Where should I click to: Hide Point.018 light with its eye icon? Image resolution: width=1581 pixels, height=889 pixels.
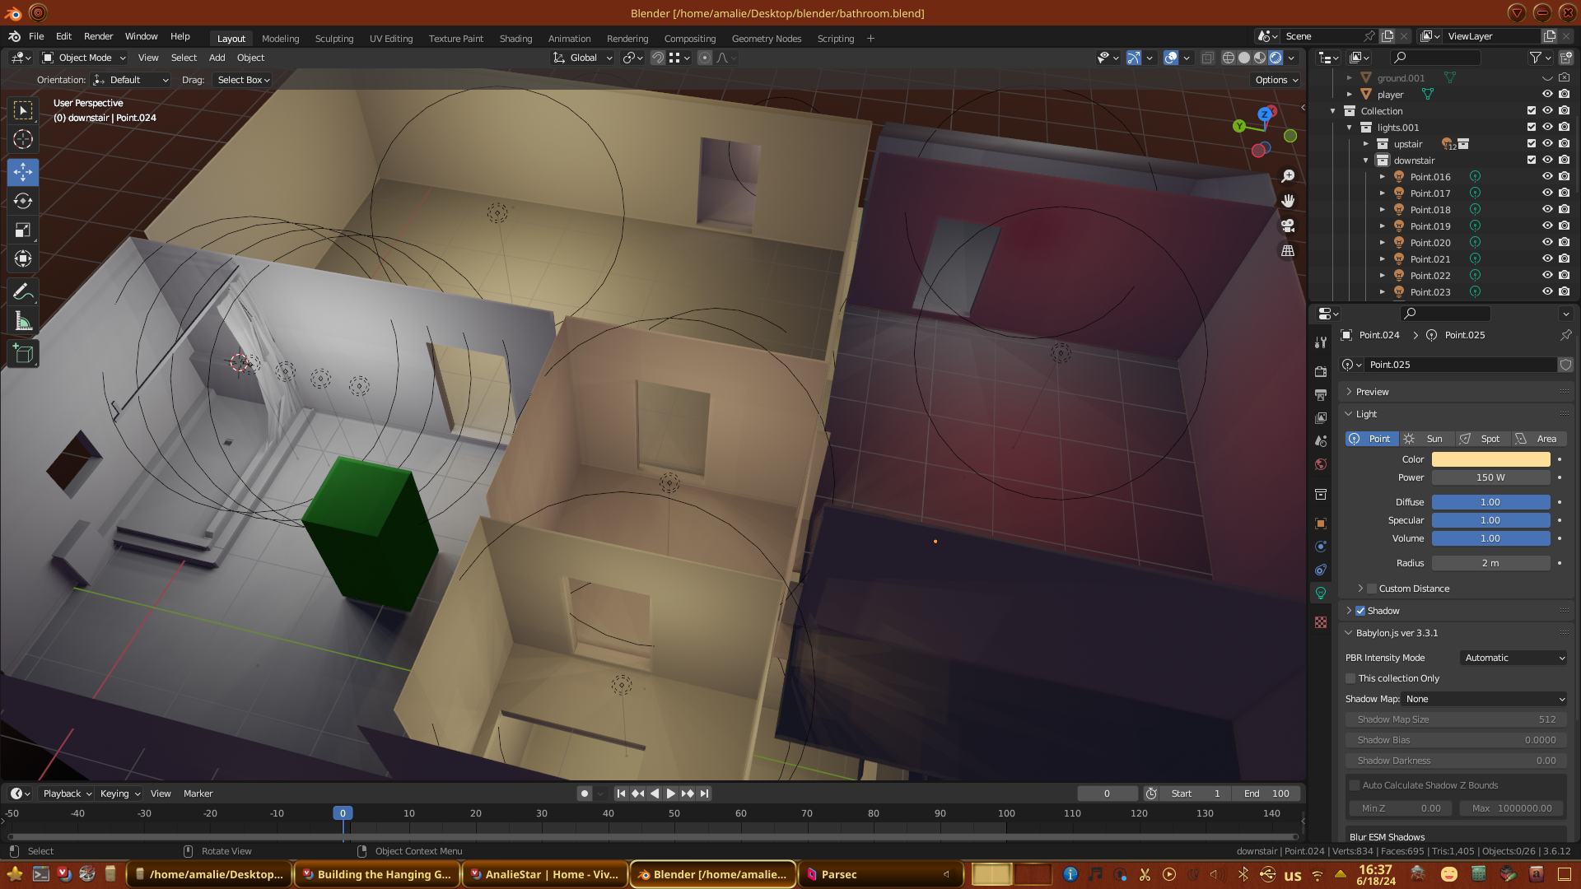[x=1547, y=209]
